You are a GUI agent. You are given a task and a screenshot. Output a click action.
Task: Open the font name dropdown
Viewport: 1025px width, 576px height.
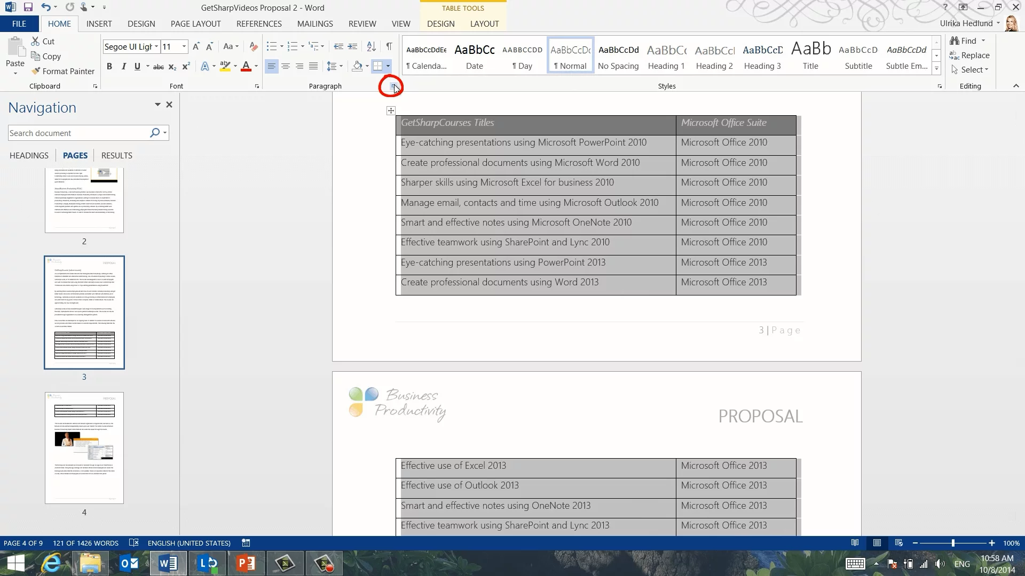coord(156,46)
